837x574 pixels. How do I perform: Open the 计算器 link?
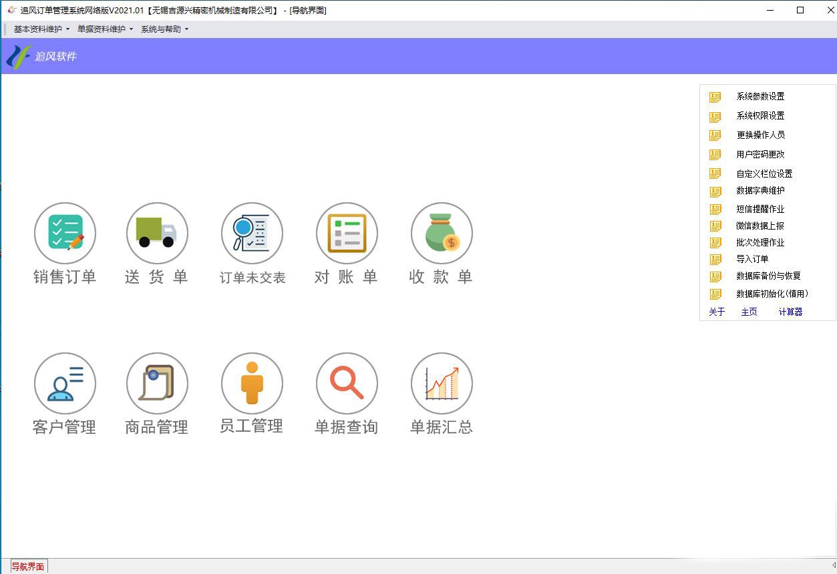coord(790,312)
